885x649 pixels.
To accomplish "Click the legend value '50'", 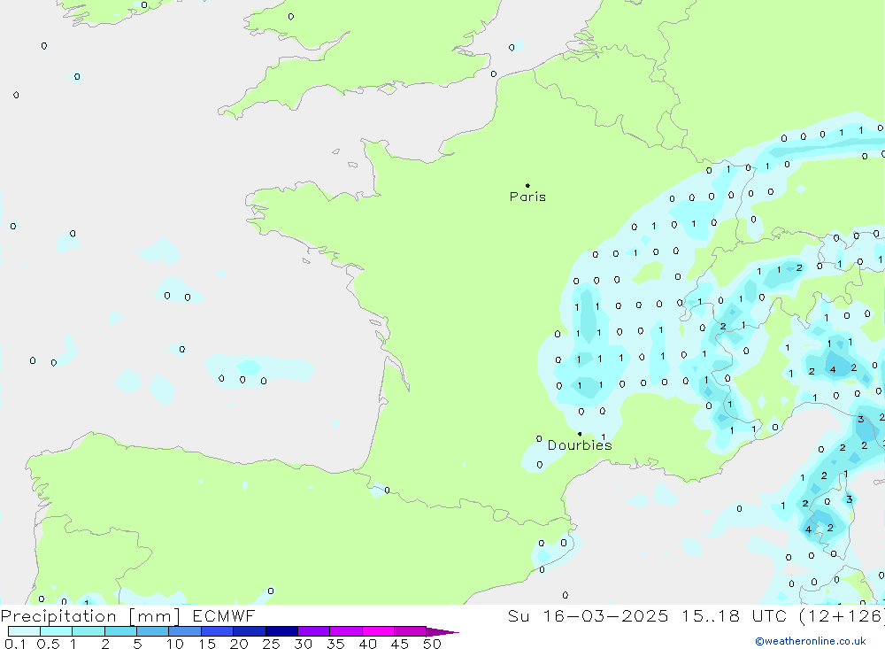I will click(x=432, y=644).
